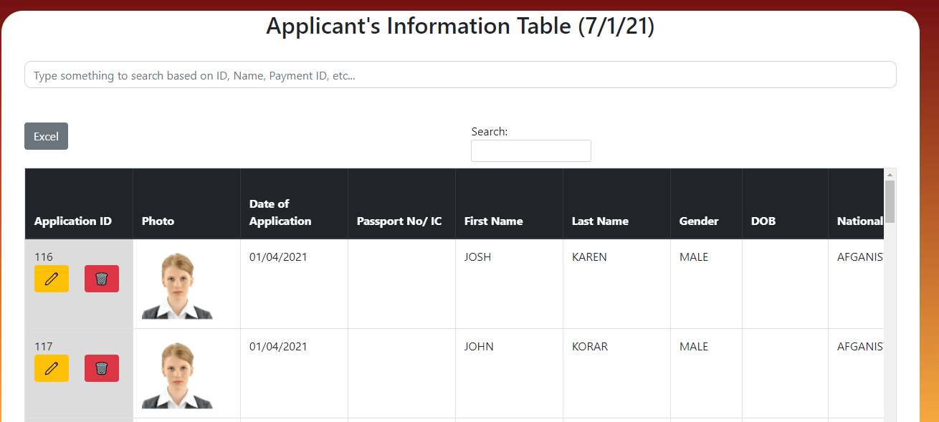Sort applicants by First Name

coord(493,221)
